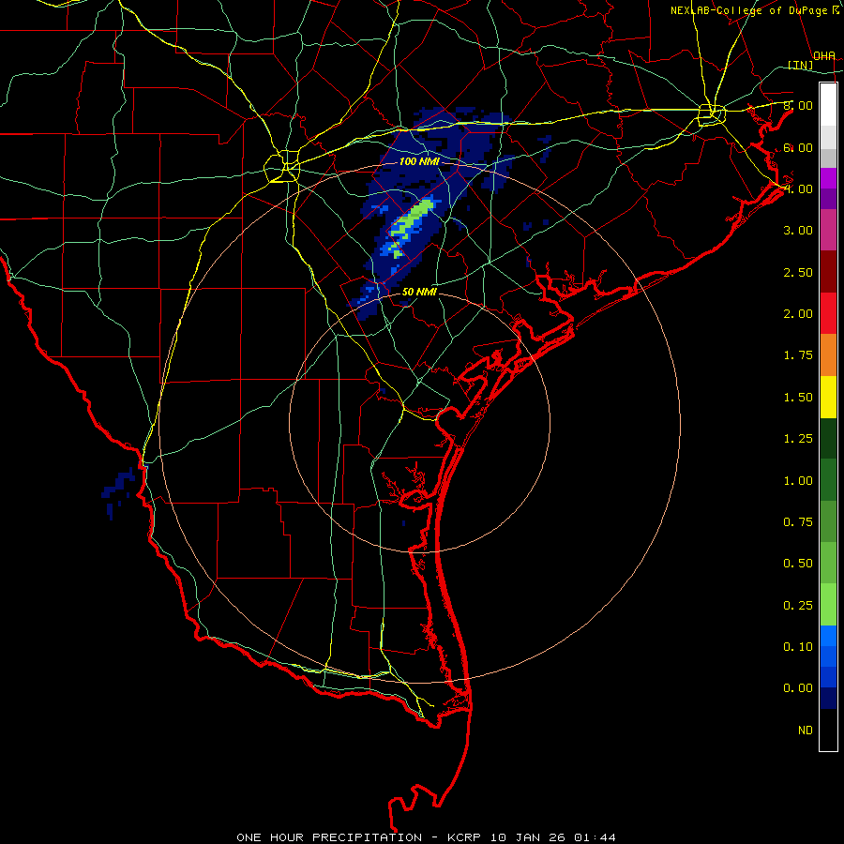Screen dimensions: 844x844
Task: Click the [IN] units label
Action: point(801,65)
